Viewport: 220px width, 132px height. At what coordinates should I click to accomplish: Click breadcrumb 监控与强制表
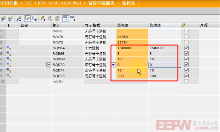pyautogui.click(x=101, y=3)
